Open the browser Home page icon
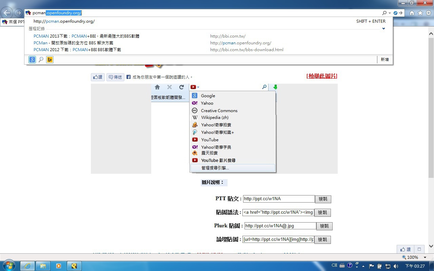Viewport: 434px width, 271px height. tap(412, 13)
